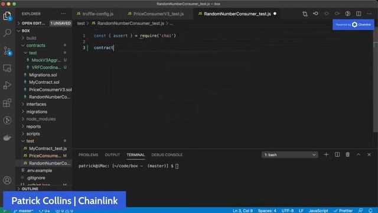Open MyContract_test.js file
This screenshot has width=378, height=213.
48,149
